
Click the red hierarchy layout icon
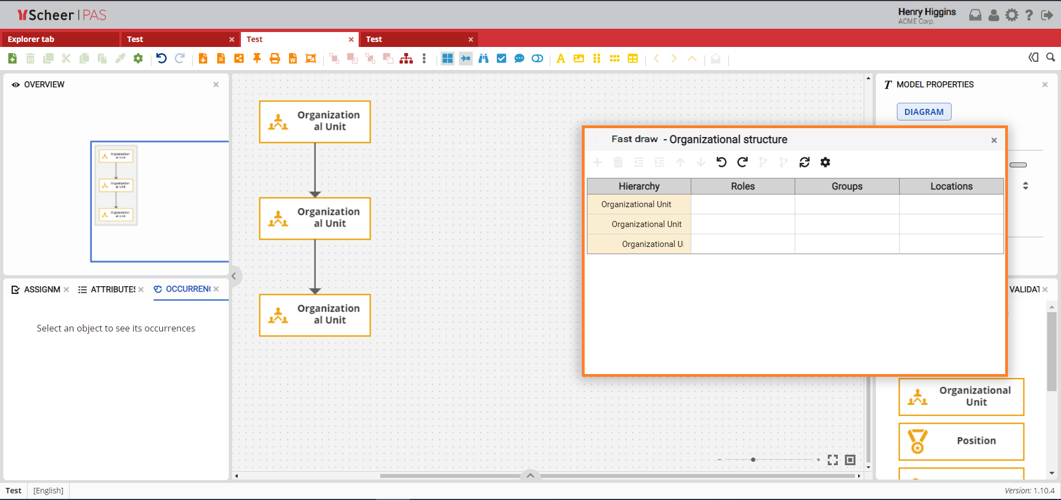(x=406, y=59)
